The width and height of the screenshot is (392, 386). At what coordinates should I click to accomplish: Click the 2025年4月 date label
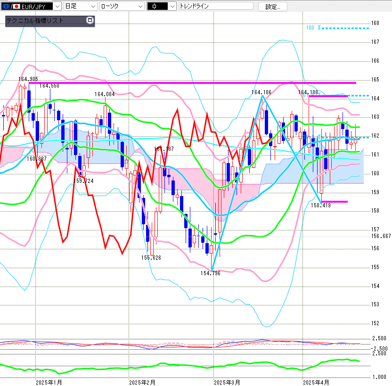tap(316, 383)
